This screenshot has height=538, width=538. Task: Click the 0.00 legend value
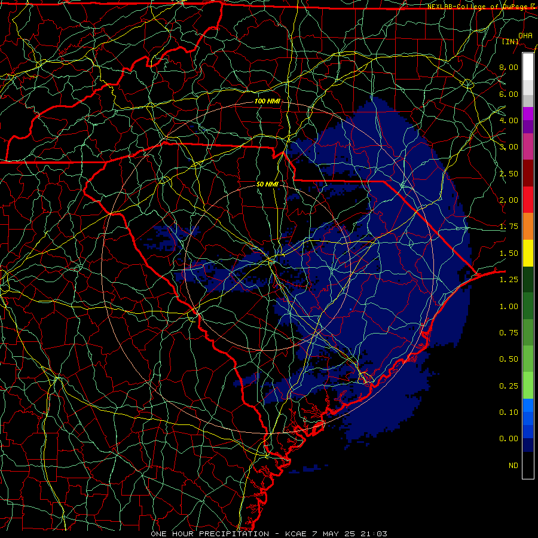pos(509,439)
